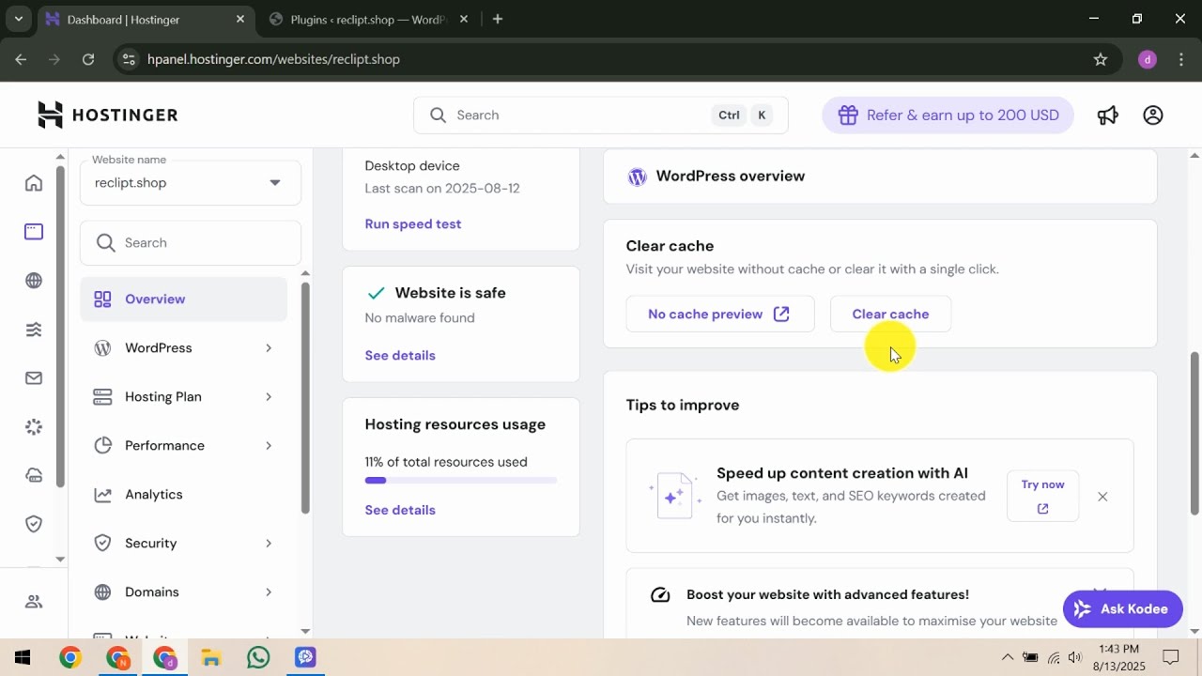Launch File Explorer from the taskbar
This screenshot has height=676, width=1202.
click(211, 657)
